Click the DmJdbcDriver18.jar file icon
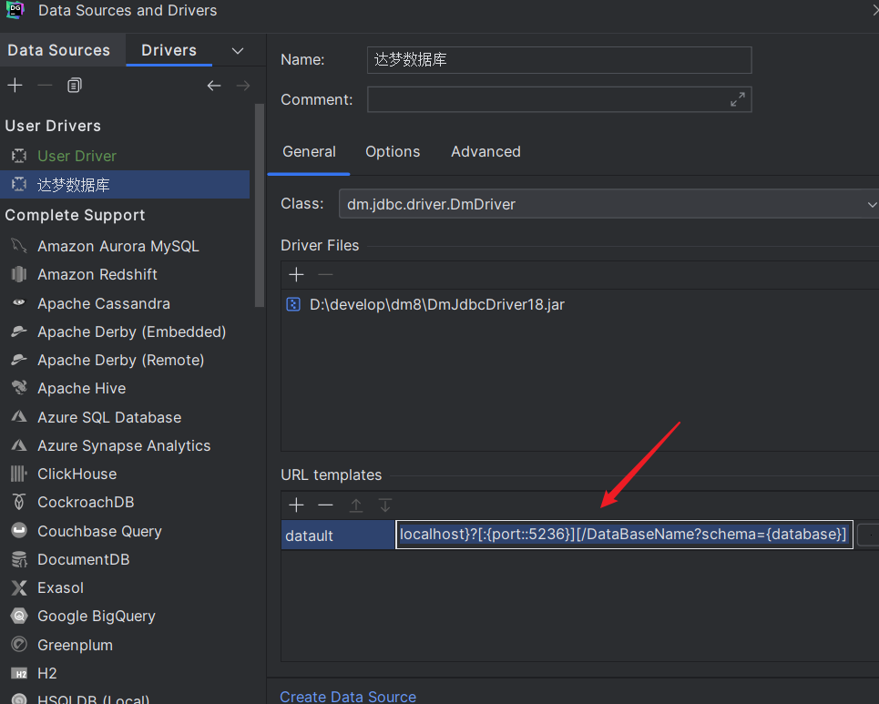This screenshot has height=704, width=879. point(293,304)
